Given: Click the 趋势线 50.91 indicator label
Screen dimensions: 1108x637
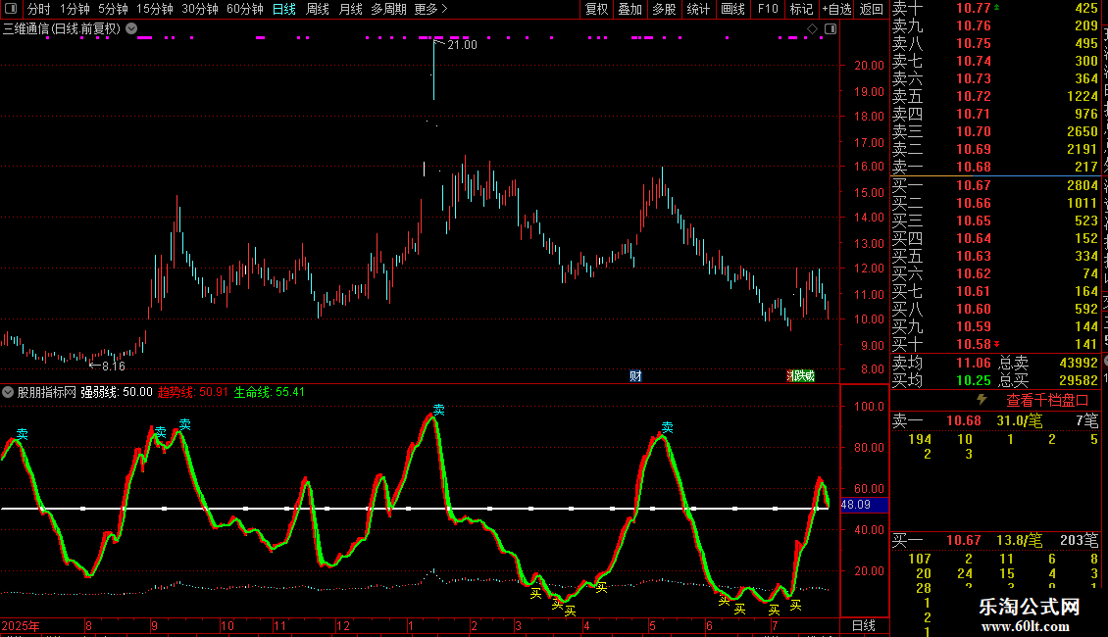Looking at the screenshot, I should click(x=193, y=392).
